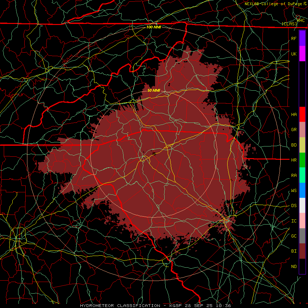Click the 'WS' legend label

click(294, 190)
